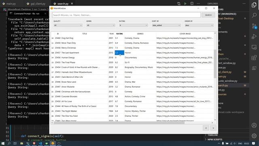The width and height of the screenshot is (259, 146).
Task: Show hidden system tray icons
Action: (219, 144)
